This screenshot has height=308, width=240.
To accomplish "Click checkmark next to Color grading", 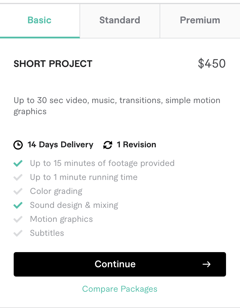I will tap(18, 191).
